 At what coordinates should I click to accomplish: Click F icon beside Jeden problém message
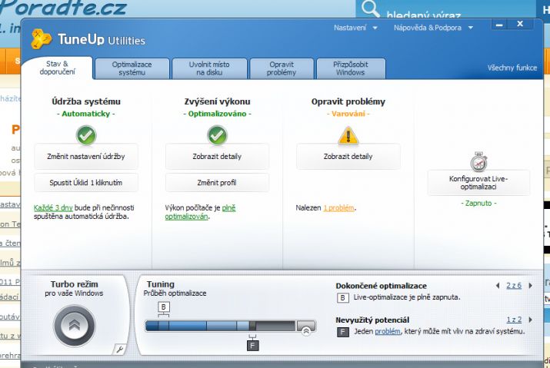[x=343, y=332]
